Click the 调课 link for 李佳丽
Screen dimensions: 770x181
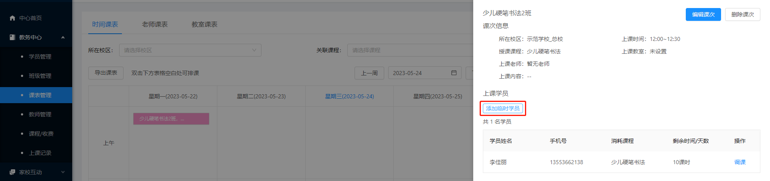pyautogui.click(x=740, y=162)
